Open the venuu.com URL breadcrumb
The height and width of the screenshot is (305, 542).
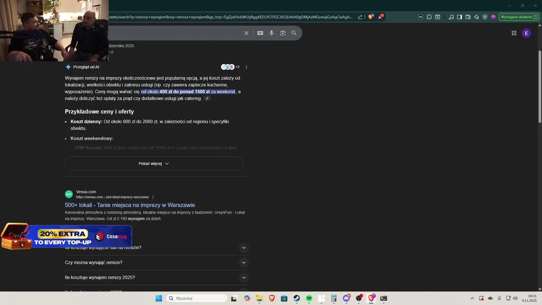[112, 197]
